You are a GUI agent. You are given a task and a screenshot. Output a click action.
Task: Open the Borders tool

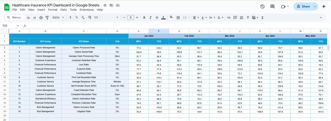[178, 18]
